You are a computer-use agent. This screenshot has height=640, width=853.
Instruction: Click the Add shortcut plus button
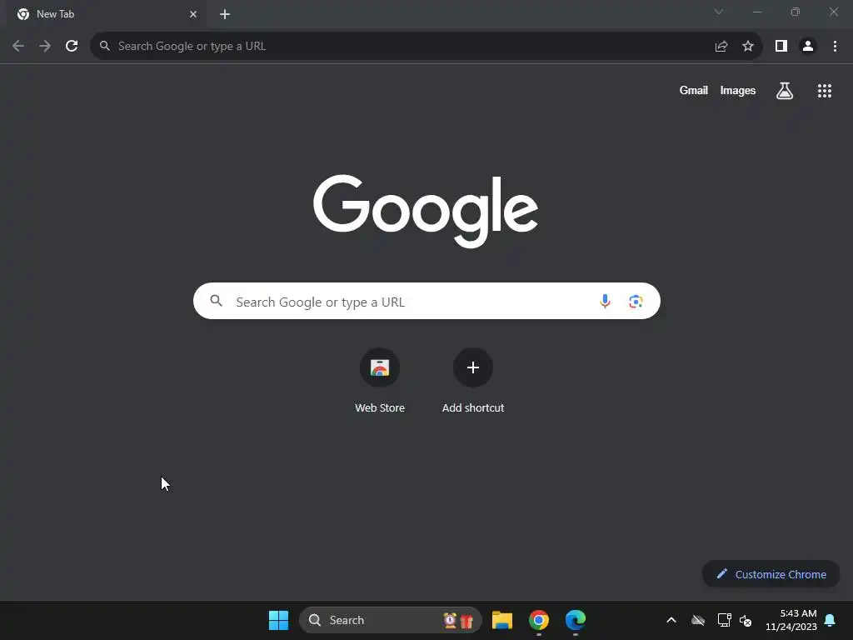click(x=473, y=367)
